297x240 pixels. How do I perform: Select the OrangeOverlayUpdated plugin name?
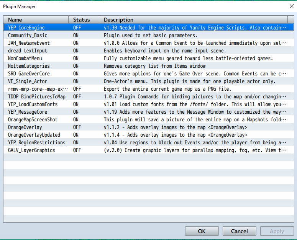(34, 135)
